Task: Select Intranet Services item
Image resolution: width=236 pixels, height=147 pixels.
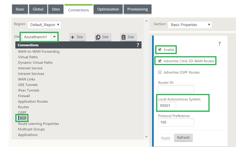Action: 31,74
